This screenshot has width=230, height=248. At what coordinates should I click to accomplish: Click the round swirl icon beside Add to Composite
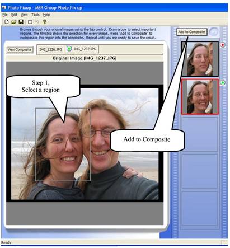(x=214, y=32)
